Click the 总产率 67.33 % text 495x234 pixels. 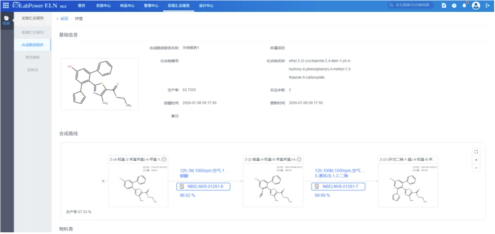click(x=78, y=212)
